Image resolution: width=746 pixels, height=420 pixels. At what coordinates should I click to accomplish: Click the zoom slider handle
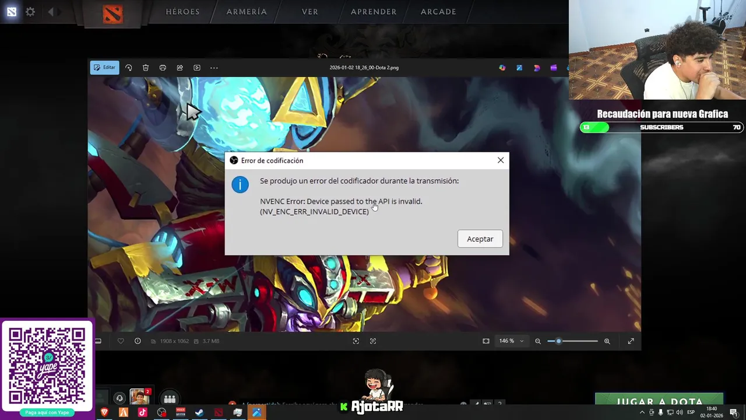(558, 341)
